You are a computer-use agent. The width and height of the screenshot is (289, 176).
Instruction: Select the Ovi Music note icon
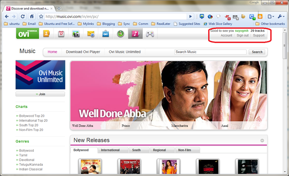135,34
